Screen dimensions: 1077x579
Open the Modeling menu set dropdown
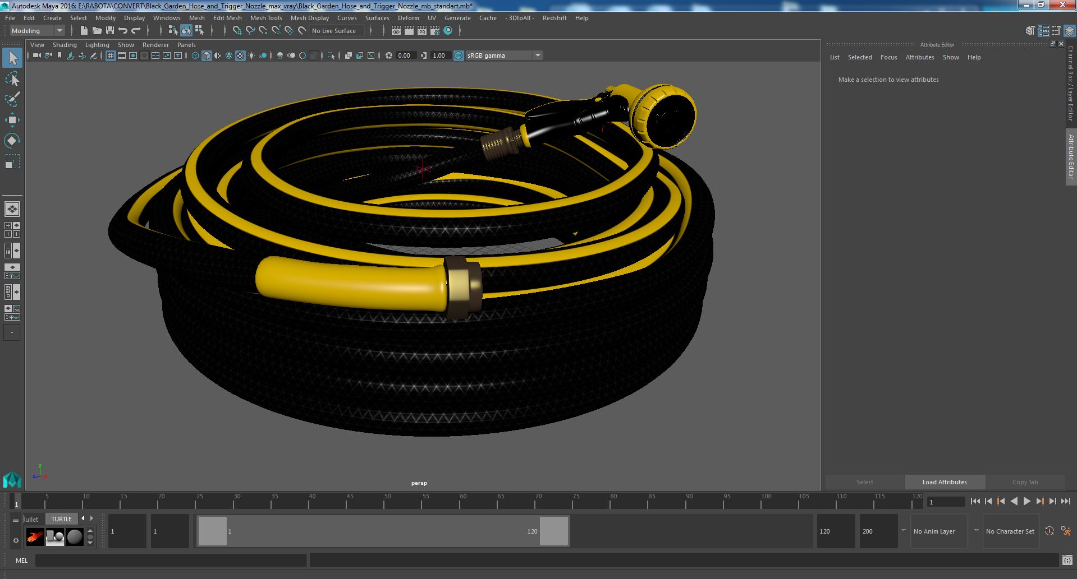click(37, 31)
